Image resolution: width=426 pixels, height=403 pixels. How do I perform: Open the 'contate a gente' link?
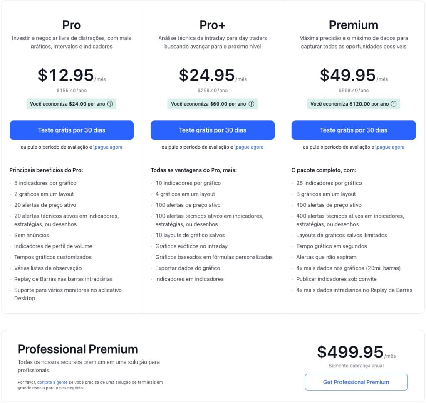coord(52,382)
